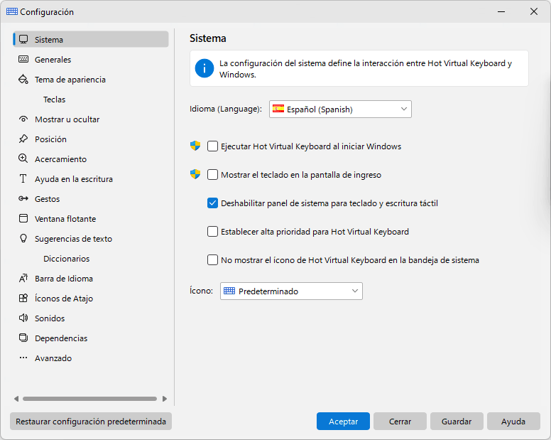551x440 pixels.
Task: Click the keyboard icon inside the Ícono combo box
Action: [229, 291]
